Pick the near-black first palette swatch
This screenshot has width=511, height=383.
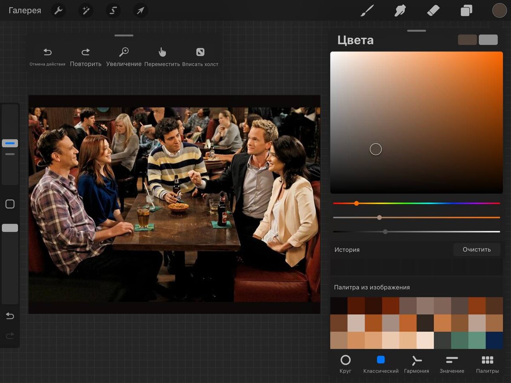tap(339, 306)
